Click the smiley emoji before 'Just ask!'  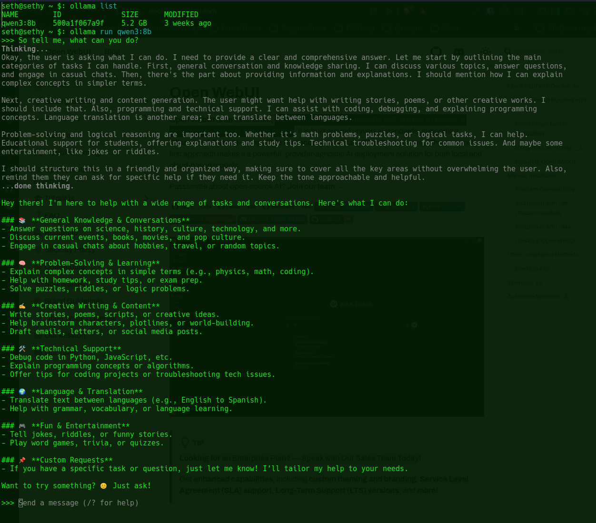[104, 486]
